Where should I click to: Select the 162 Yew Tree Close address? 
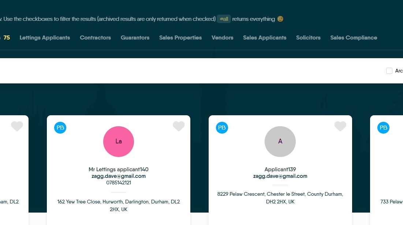(x=119, y=206)
